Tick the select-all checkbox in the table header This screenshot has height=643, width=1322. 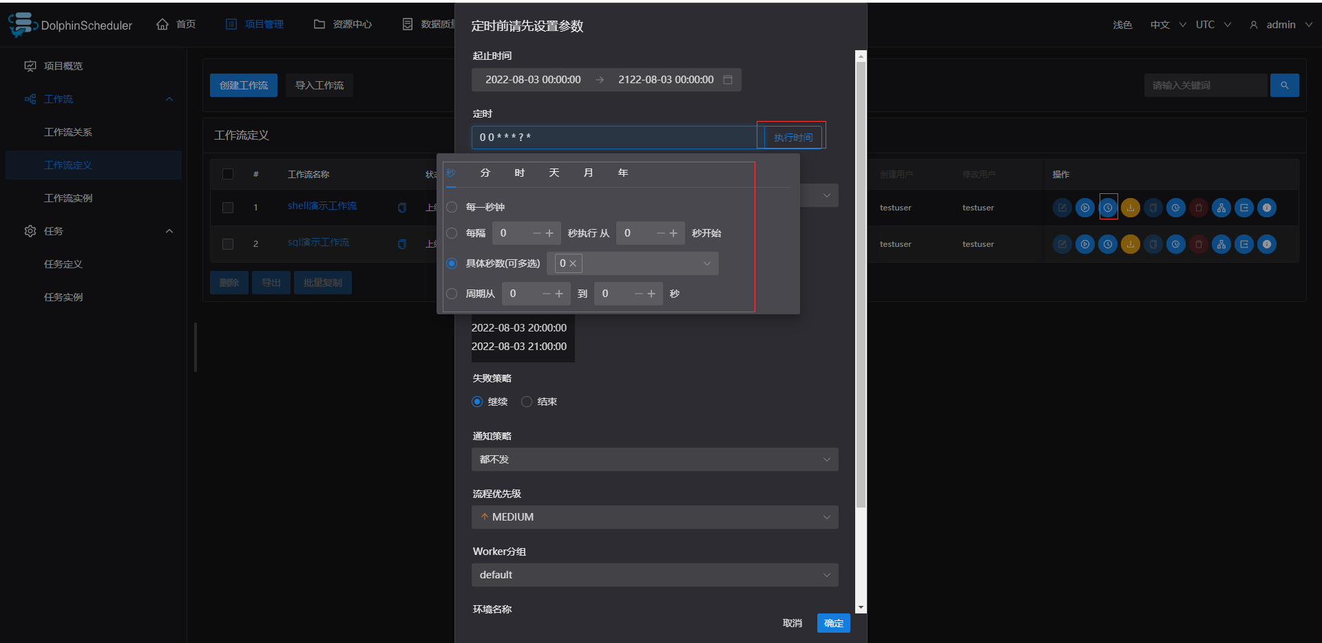(x=228, y=174)
